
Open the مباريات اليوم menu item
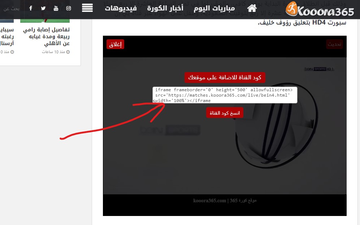(x=214, y=8)
